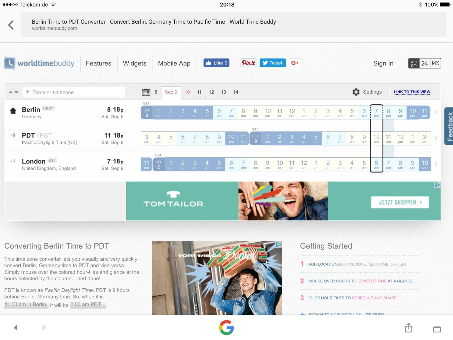Select date 10 in date strip
Image resolution: width=453 pixels, height=340 pixels.
187,92
